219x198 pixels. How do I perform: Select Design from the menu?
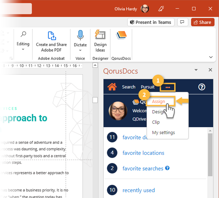159,112
